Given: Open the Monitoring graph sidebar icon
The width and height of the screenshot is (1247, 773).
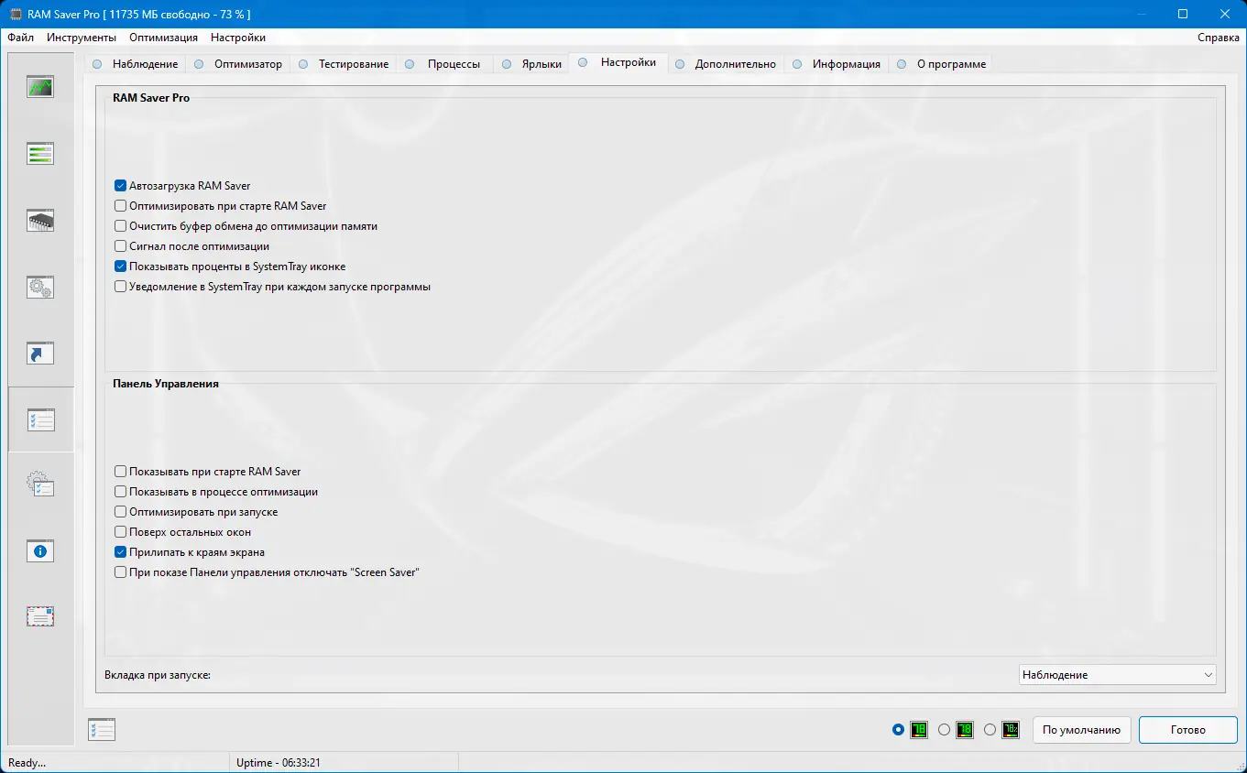Looking at the screenshot, I should click(x=40, y=87).
